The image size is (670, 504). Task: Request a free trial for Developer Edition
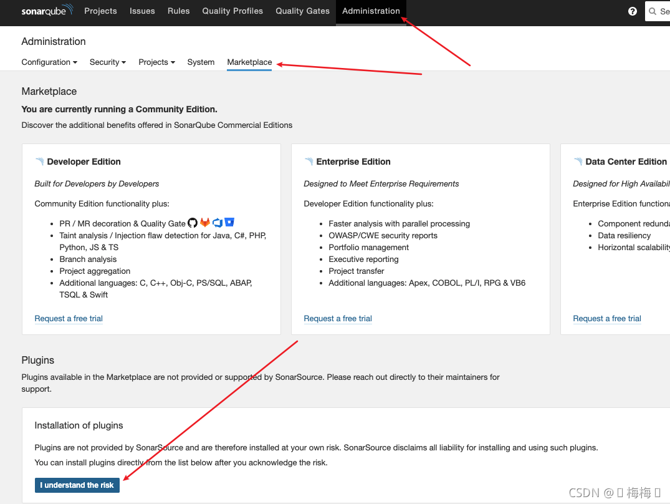pyautogui.click(x=69, y=319)
